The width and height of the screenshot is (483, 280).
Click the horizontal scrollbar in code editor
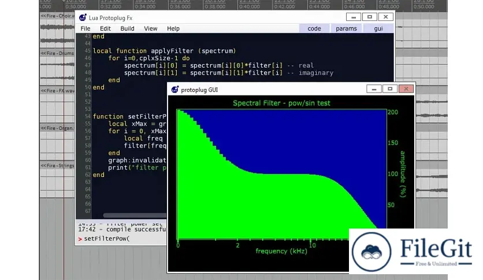coord(135,215)
